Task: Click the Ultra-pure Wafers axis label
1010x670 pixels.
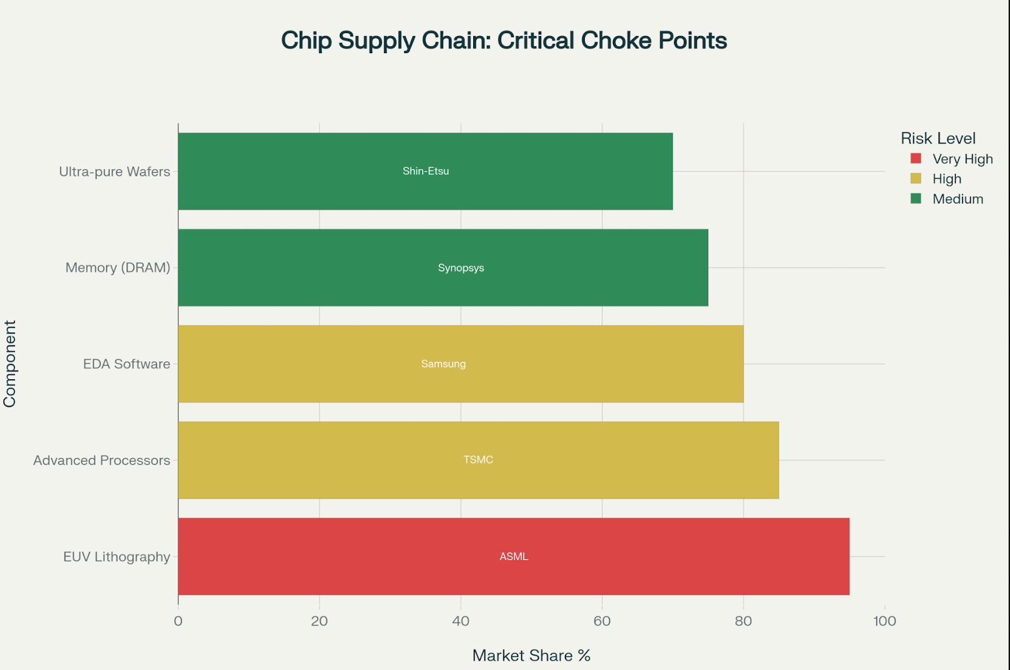Action: (x=115, y=172)
